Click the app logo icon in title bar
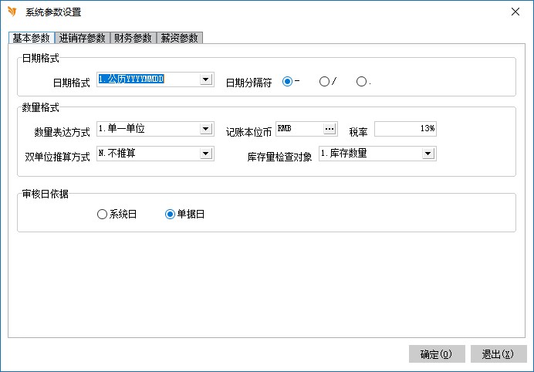The height and width of the screenshot is (372, 534). pyautogui.click(x=12, y=12)
